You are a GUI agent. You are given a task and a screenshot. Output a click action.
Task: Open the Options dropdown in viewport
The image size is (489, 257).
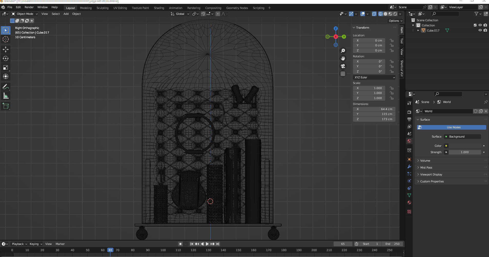click(395, 21)
